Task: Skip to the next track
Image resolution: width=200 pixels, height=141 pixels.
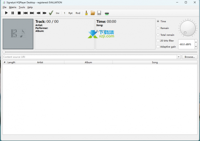Action: click(x=32, y=13)
